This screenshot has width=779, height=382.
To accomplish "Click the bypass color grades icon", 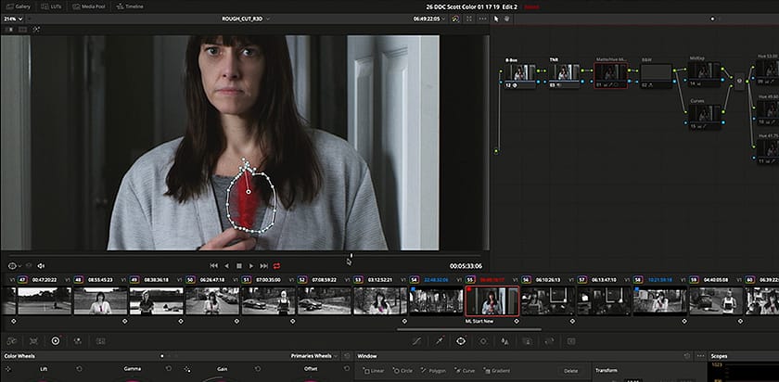I will click(x=455, y=19).
